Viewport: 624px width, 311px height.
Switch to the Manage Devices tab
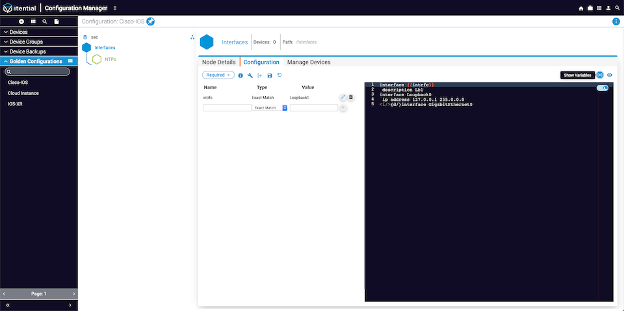(x=309, y=62)
